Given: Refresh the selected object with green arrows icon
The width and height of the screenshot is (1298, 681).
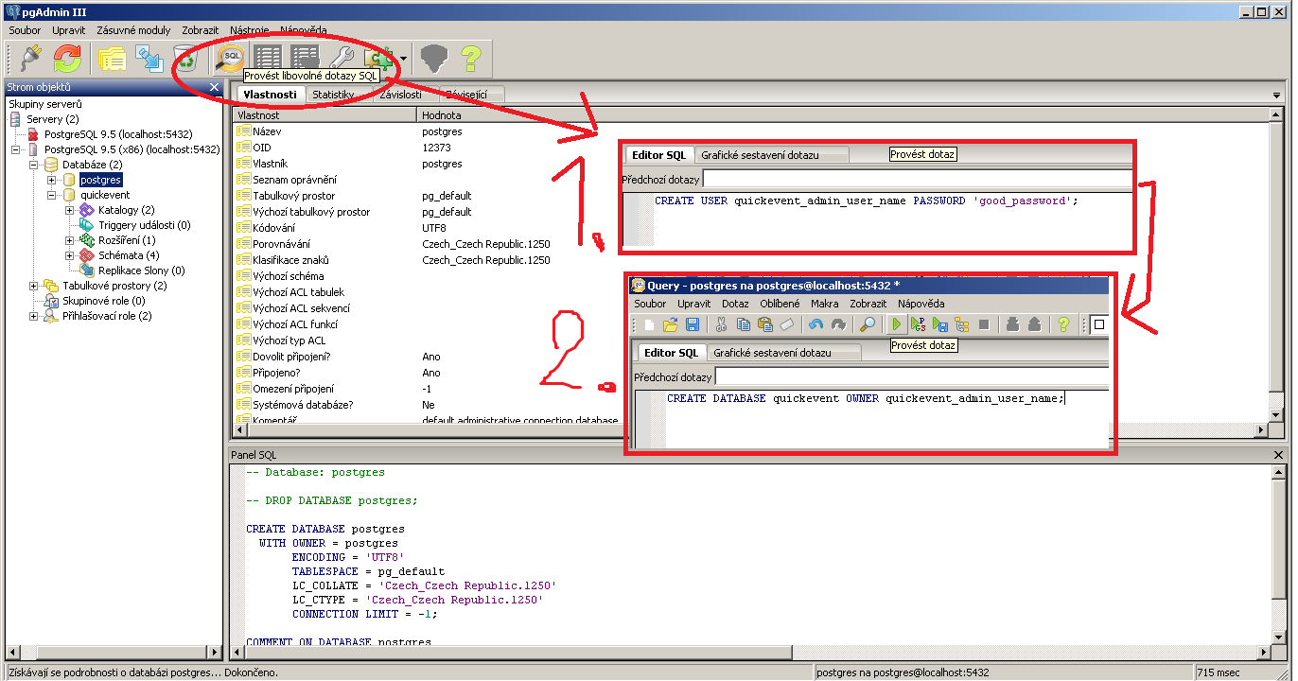Looking at the screenshot, I should pos(67,59).
